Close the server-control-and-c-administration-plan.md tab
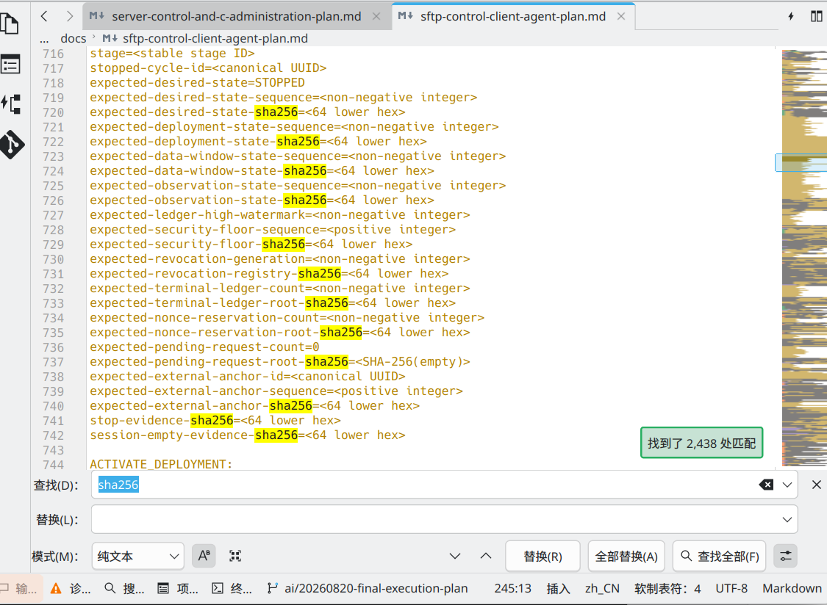The width and height of the screenshot is (827, 605). [376, 16]
